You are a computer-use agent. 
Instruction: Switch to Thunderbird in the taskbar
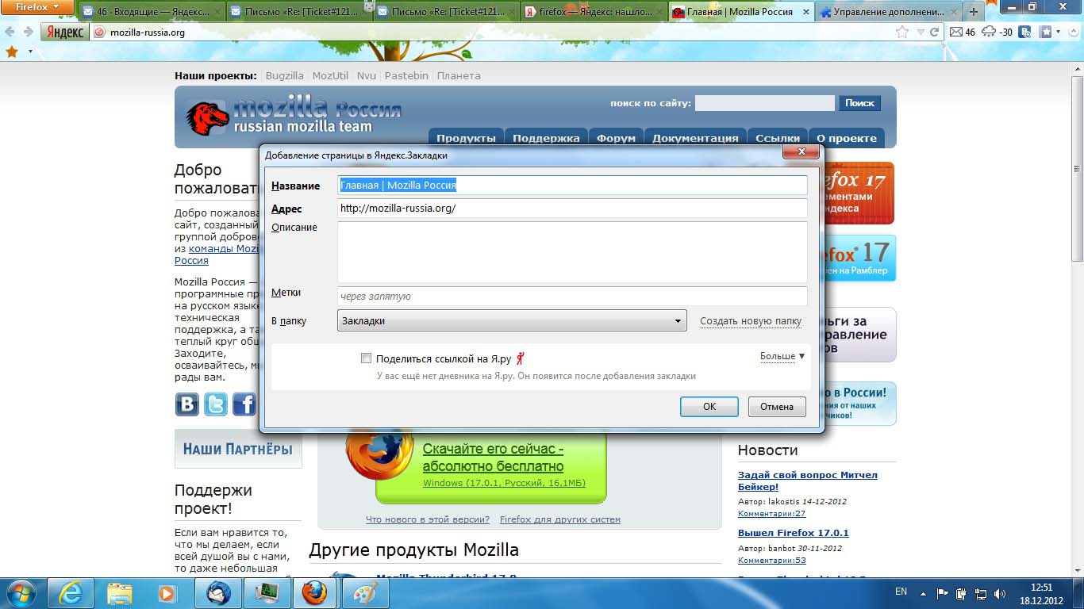click(x=218, y=592)
